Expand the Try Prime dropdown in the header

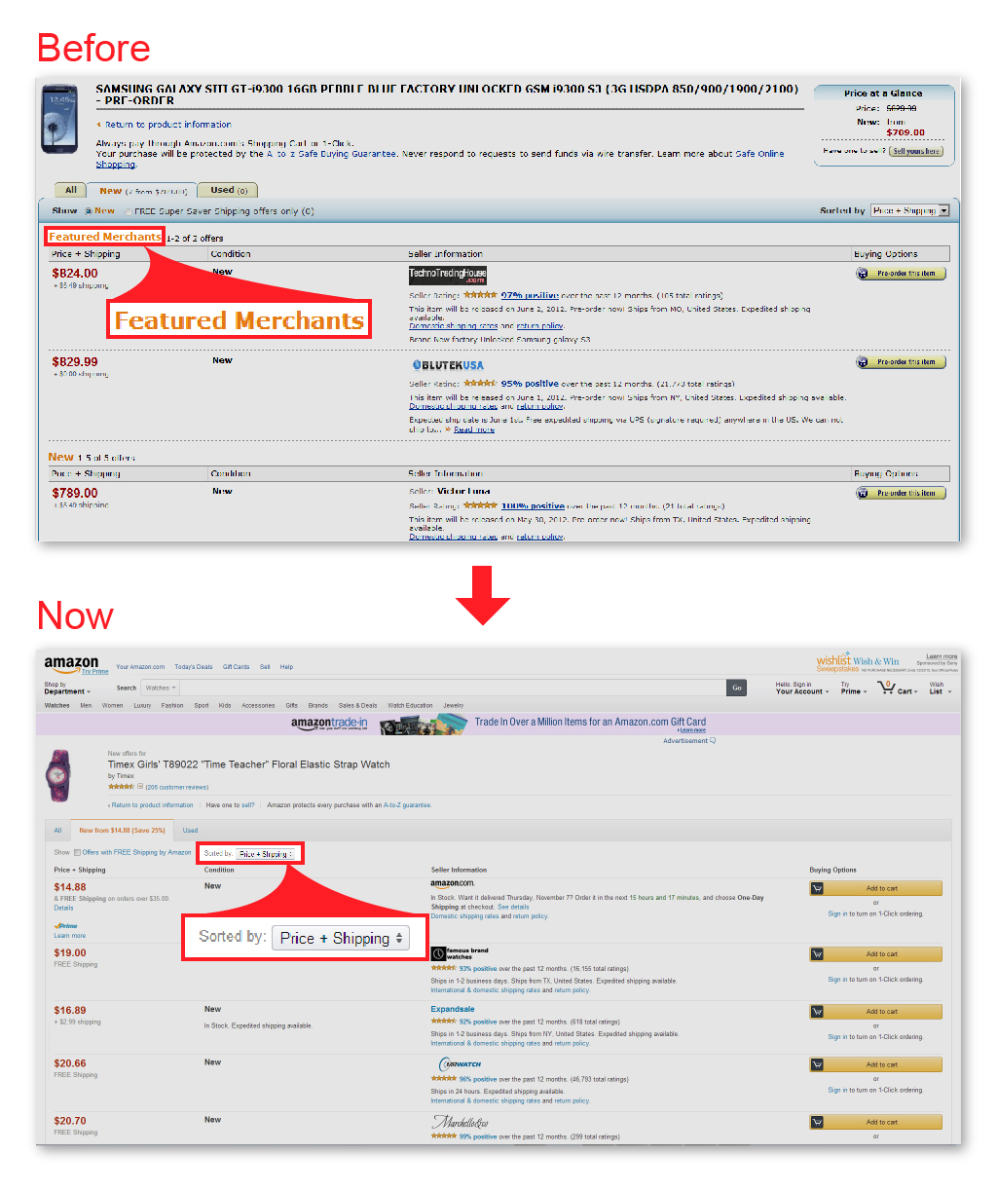click(x=852, y=689)
